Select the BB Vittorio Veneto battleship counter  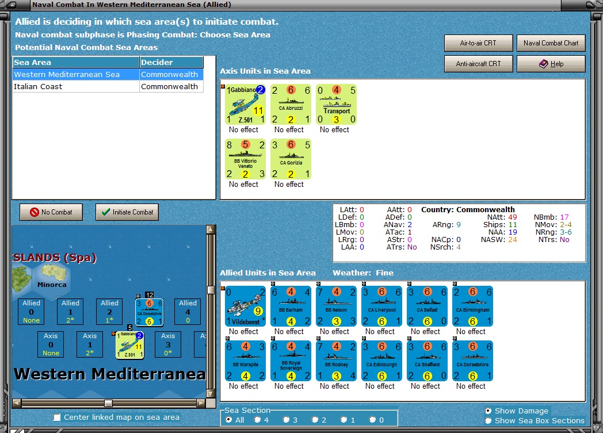(245, 159)
